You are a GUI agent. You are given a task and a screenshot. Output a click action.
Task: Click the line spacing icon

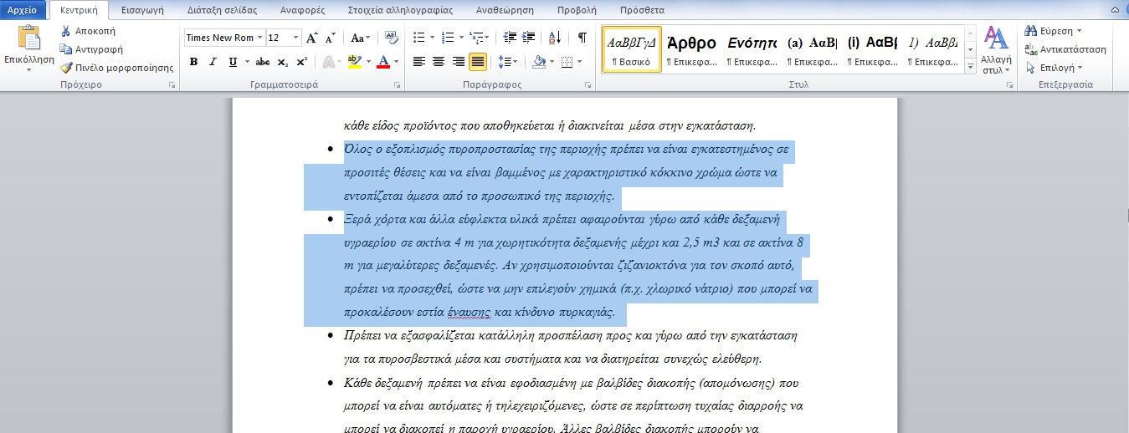coord(504,62)
